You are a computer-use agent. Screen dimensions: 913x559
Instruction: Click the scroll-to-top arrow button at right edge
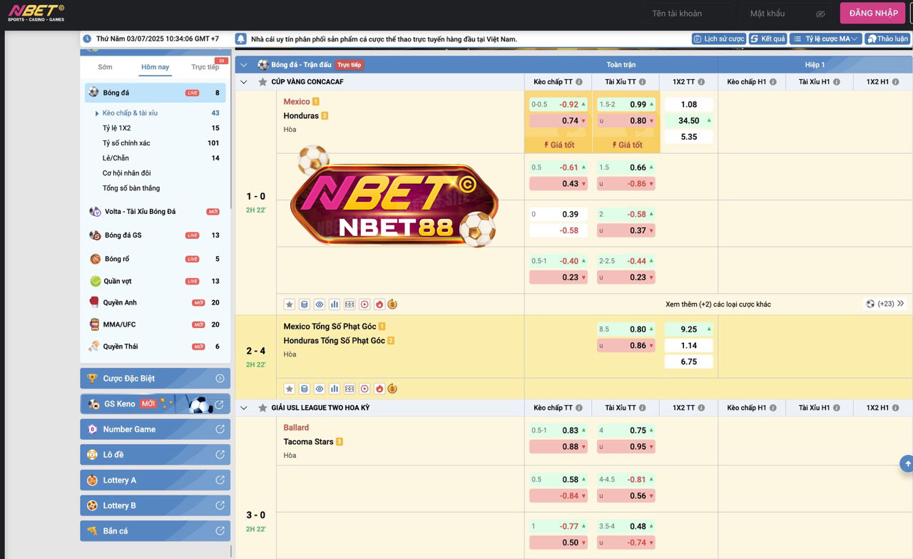coord(907,463)
